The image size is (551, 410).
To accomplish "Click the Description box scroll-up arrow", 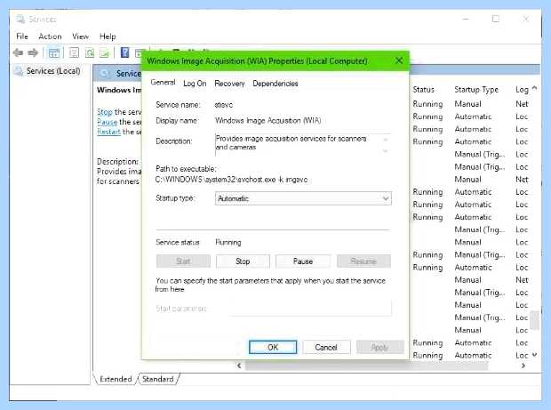I will tap(386, 140).
